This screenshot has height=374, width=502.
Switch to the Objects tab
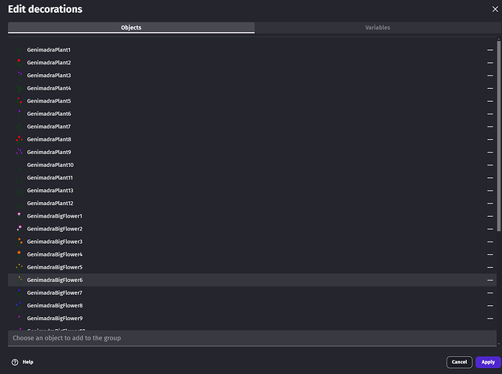click(x=131, y=28)
